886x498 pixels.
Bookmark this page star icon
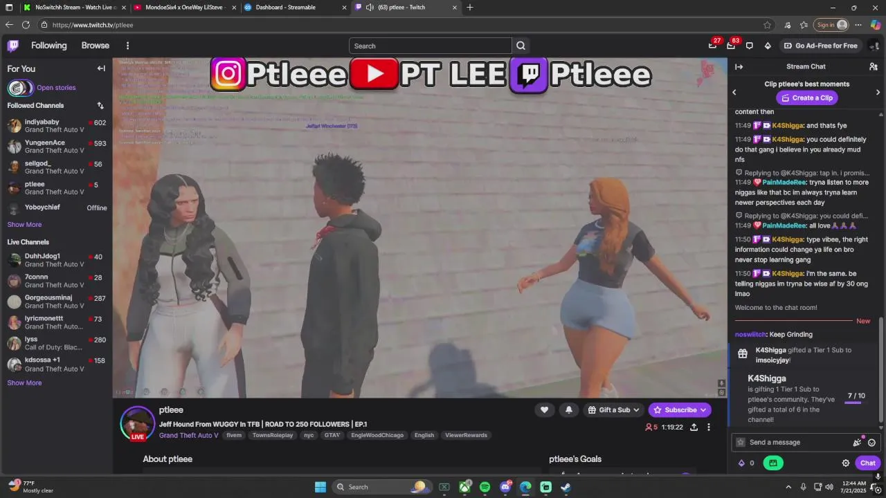[x=768, y=25]
